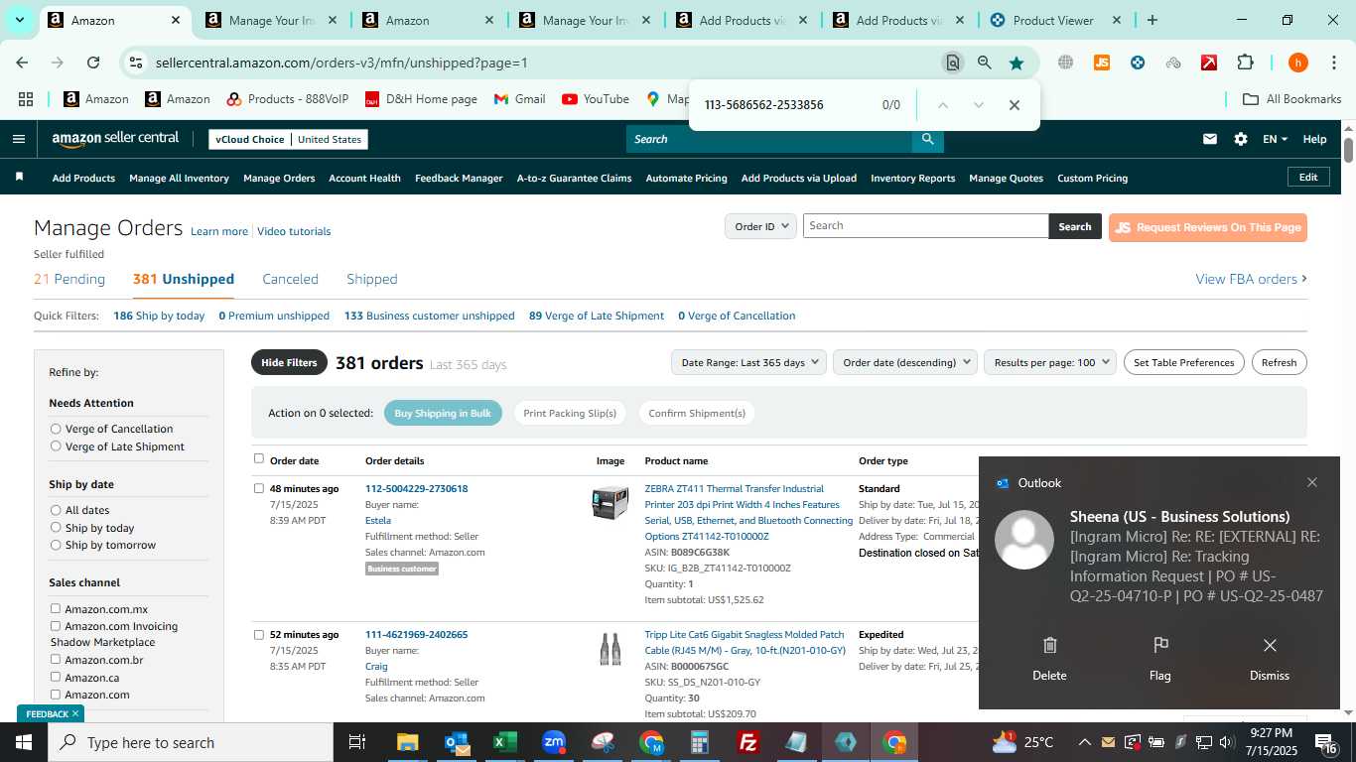The width and height of the screenshot is (1356, 762).
Task: Open Order date (descending) sort dropdown
Action: click(x=905, y=362)
